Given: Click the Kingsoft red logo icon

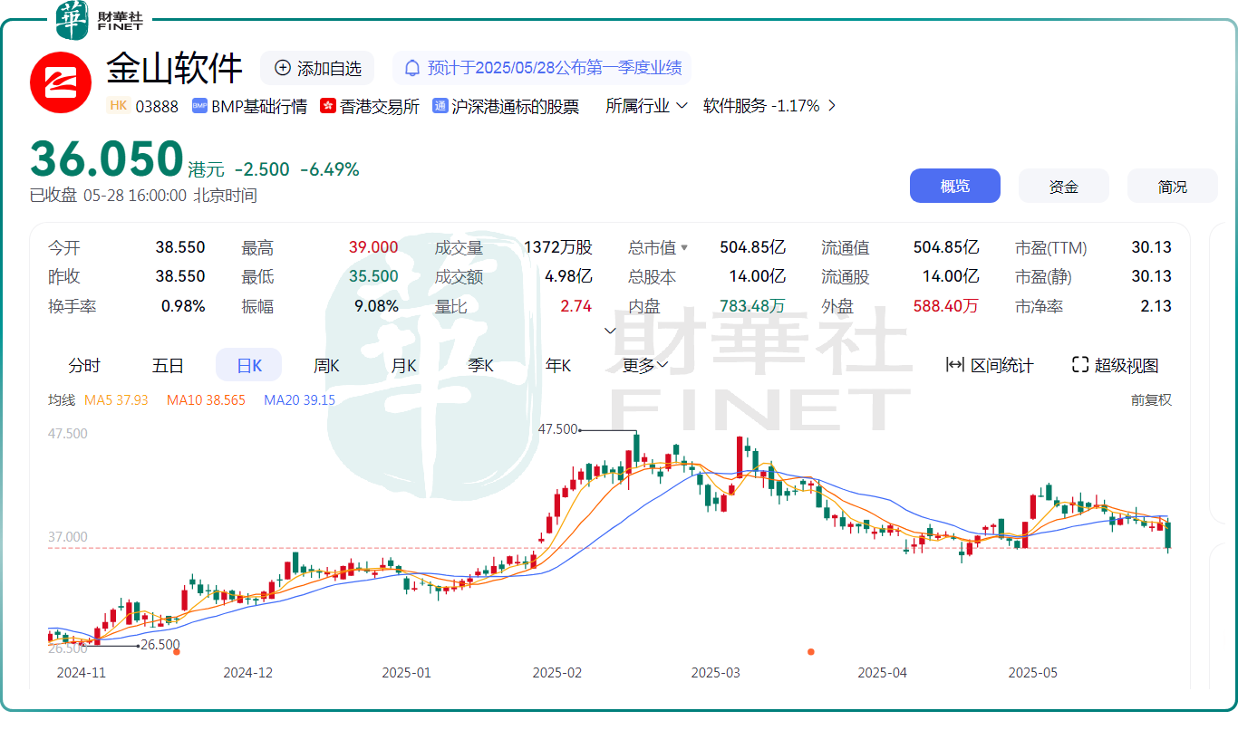Looking at the screenshot, I should (61, 82).
